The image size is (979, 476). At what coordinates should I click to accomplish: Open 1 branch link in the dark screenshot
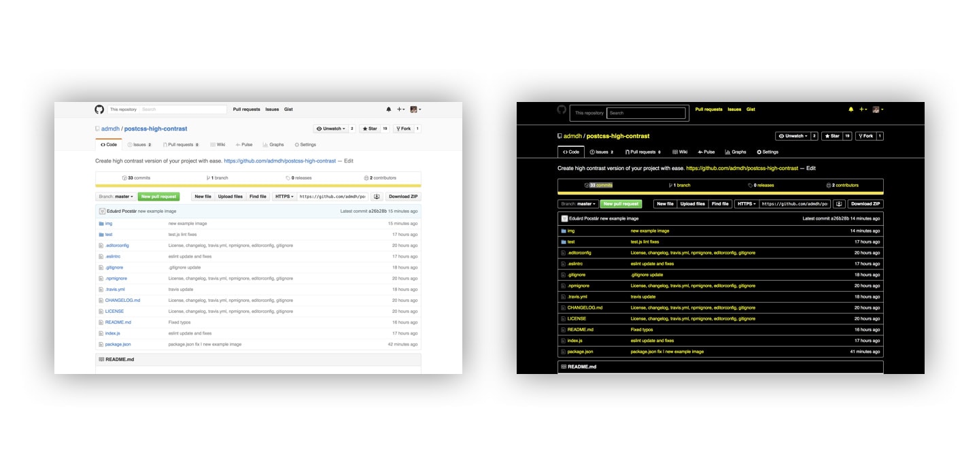[x=680, y=186]
